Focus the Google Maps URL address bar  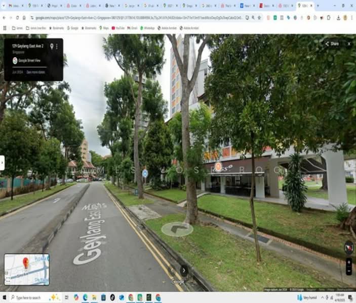click(138, 18)
